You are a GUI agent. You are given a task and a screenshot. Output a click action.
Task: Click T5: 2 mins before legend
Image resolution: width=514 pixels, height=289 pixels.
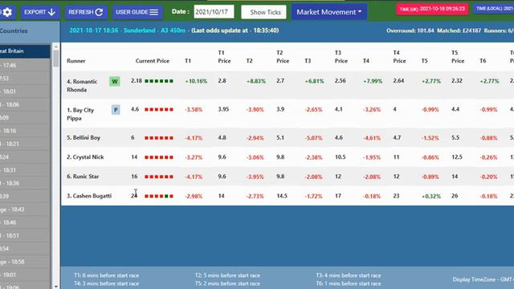227,283
